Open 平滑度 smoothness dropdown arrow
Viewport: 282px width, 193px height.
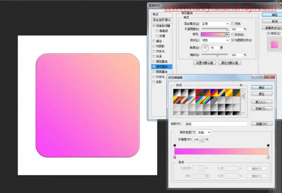(x=202, y=139)
